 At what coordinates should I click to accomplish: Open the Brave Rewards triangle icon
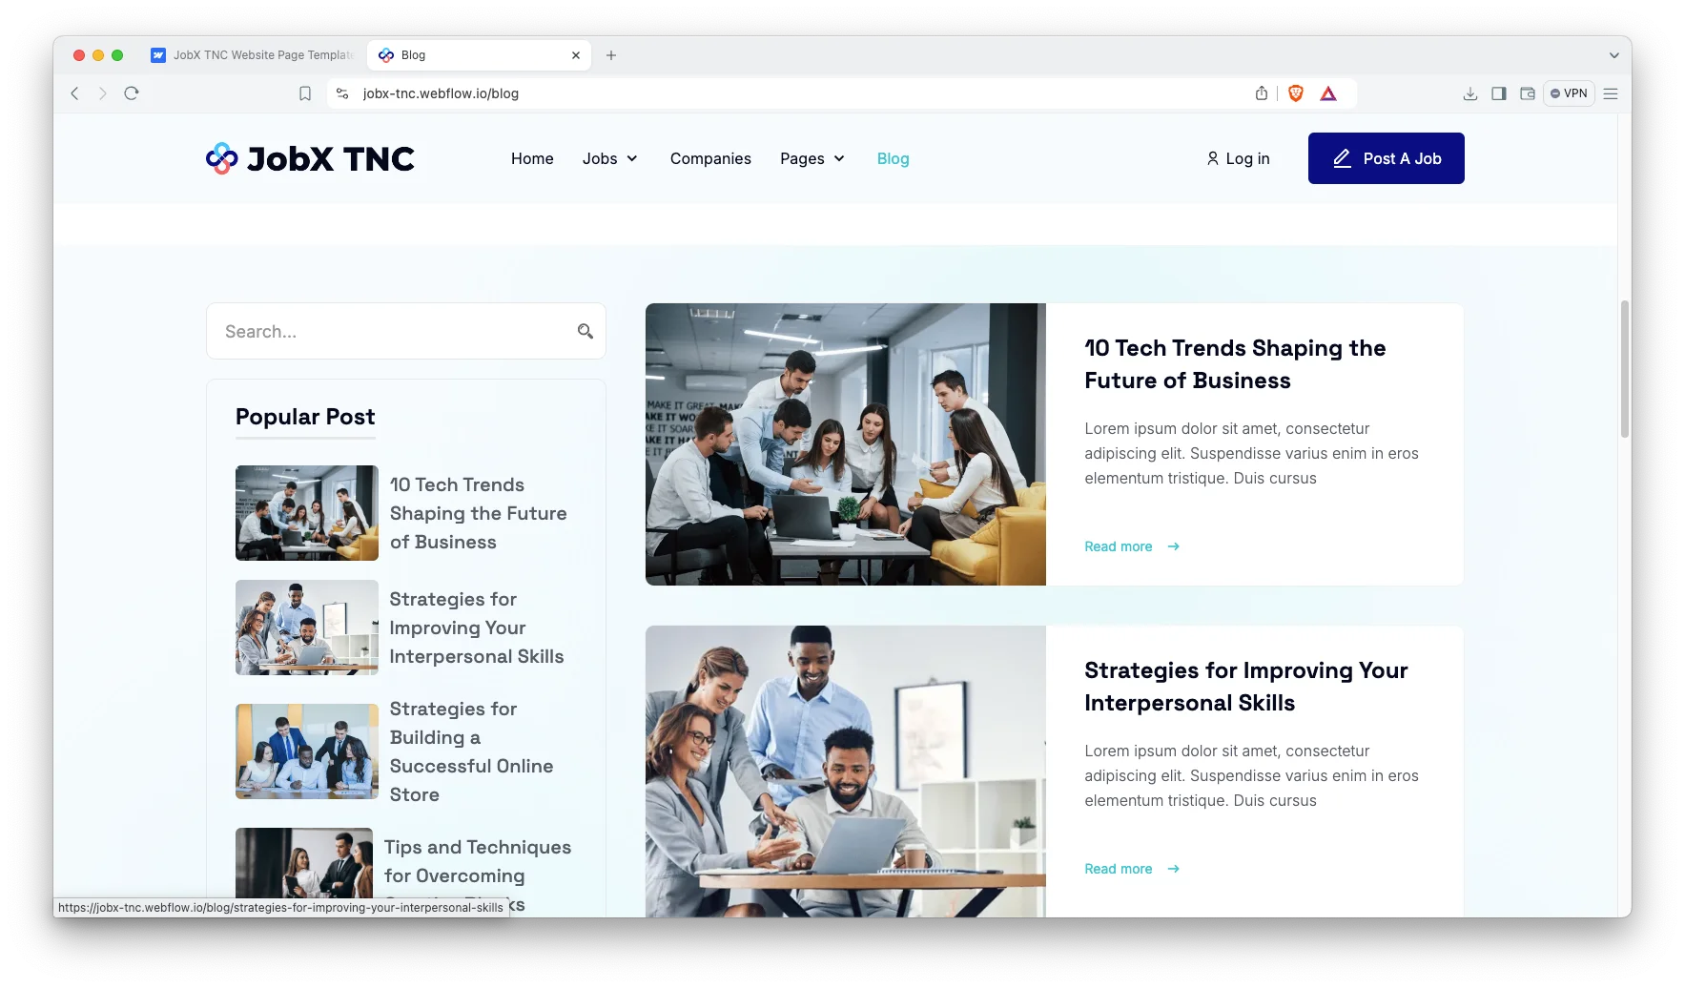(x=1327, y=93)
